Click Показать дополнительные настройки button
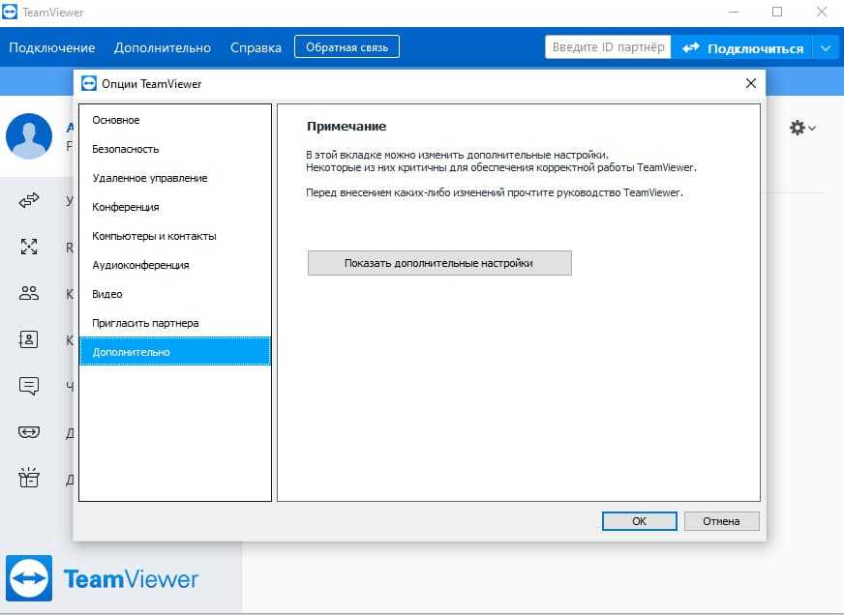 439,263
